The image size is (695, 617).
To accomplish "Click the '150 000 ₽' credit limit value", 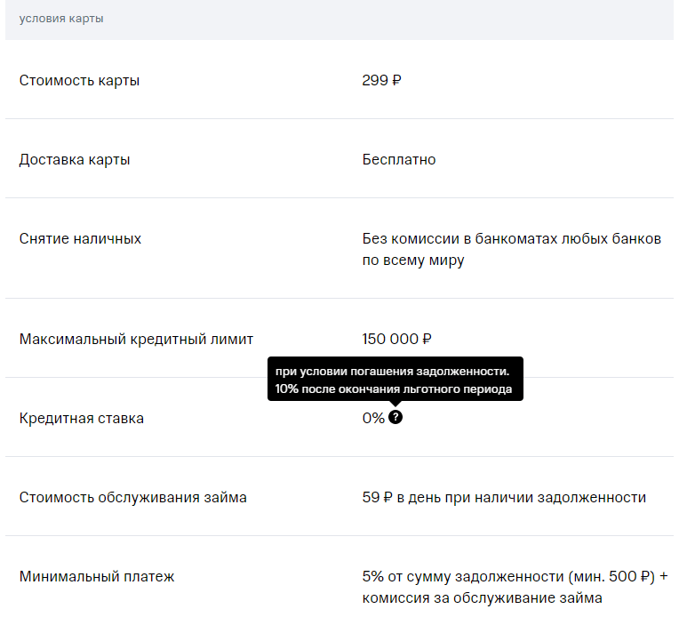I will [396, 339].
